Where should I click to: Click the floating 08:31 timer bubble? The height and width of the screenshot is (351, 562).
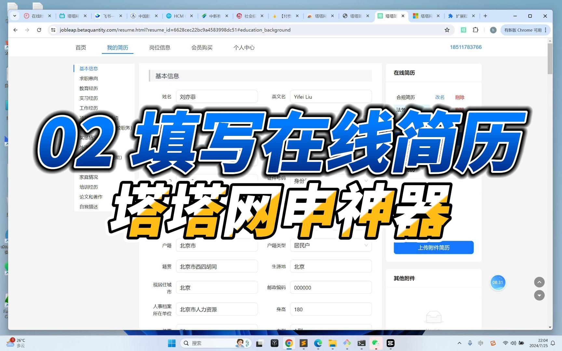[x=498, y=282]
